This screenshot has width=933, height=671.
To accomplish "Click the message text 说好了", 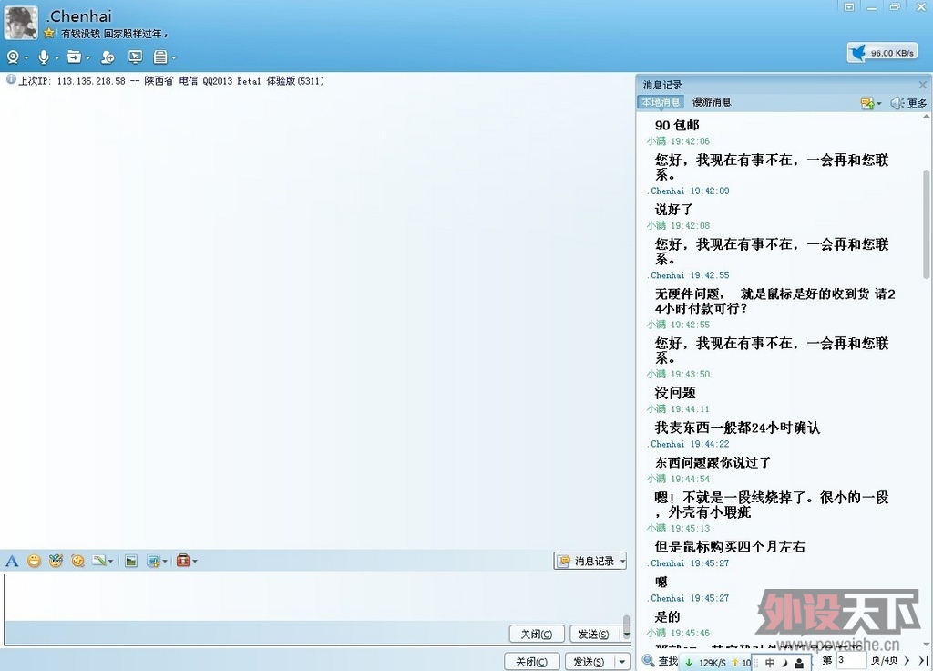I will tap(674, 209).
